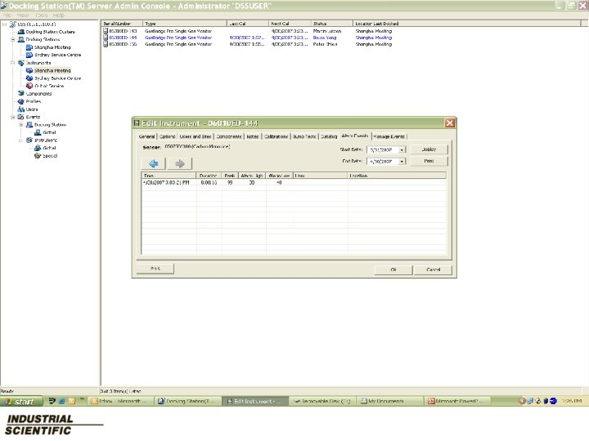Screen dimensions: 589x441
Task: Select the Docking Station Clusters icon
Action: coord(21,32)
